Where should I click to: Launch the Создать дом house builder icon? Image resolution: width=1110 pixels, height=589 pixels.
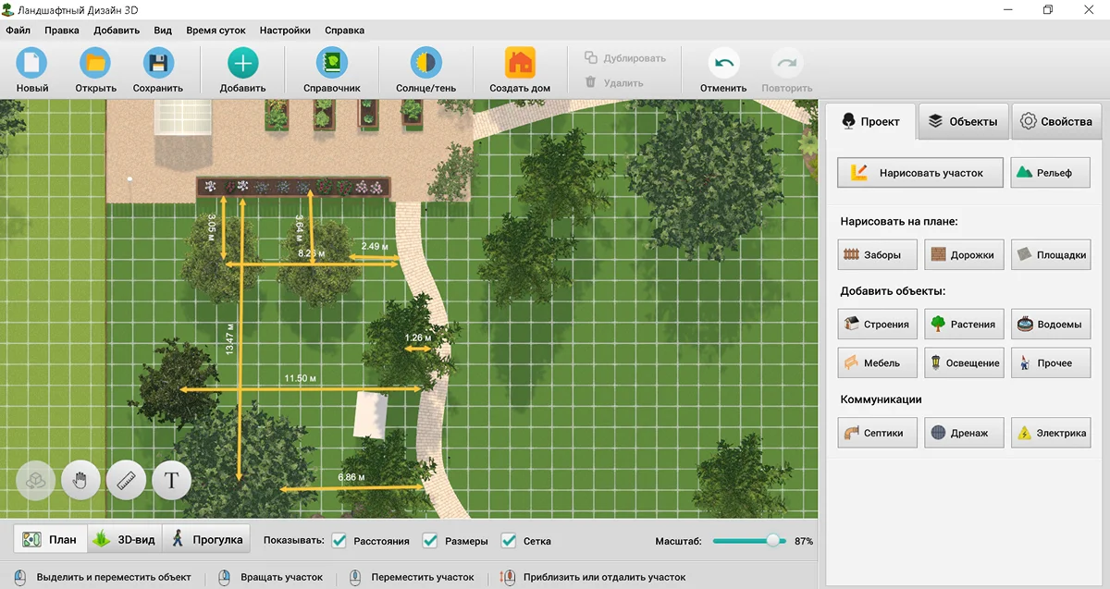click(x=520, y=64)
